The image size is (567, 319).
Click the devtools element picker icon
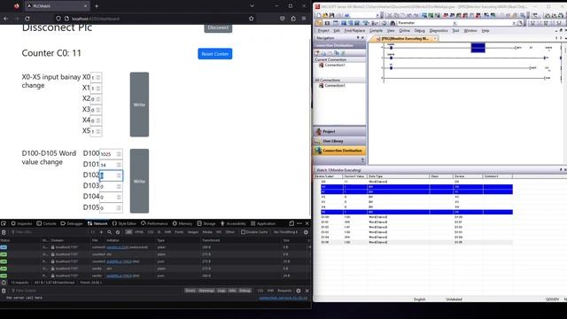coord(4,223)
